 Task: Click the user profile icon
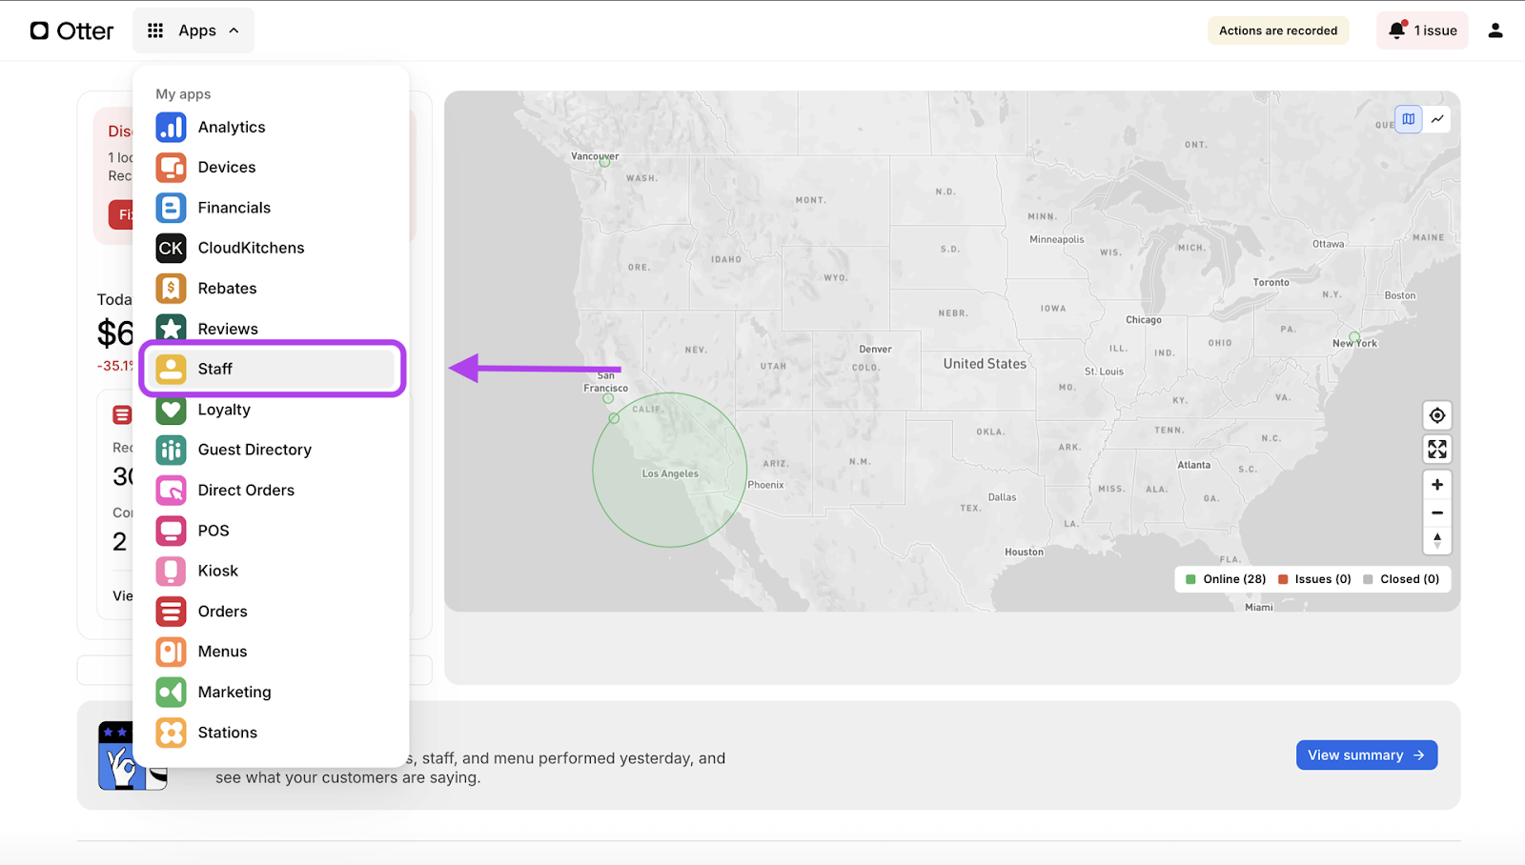(1494, 30)
